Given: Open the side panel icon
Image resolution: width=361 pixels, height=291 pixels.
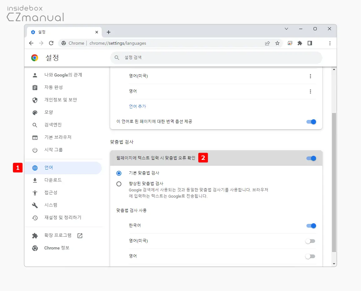Looking at the screenshot, I should 310,43.
